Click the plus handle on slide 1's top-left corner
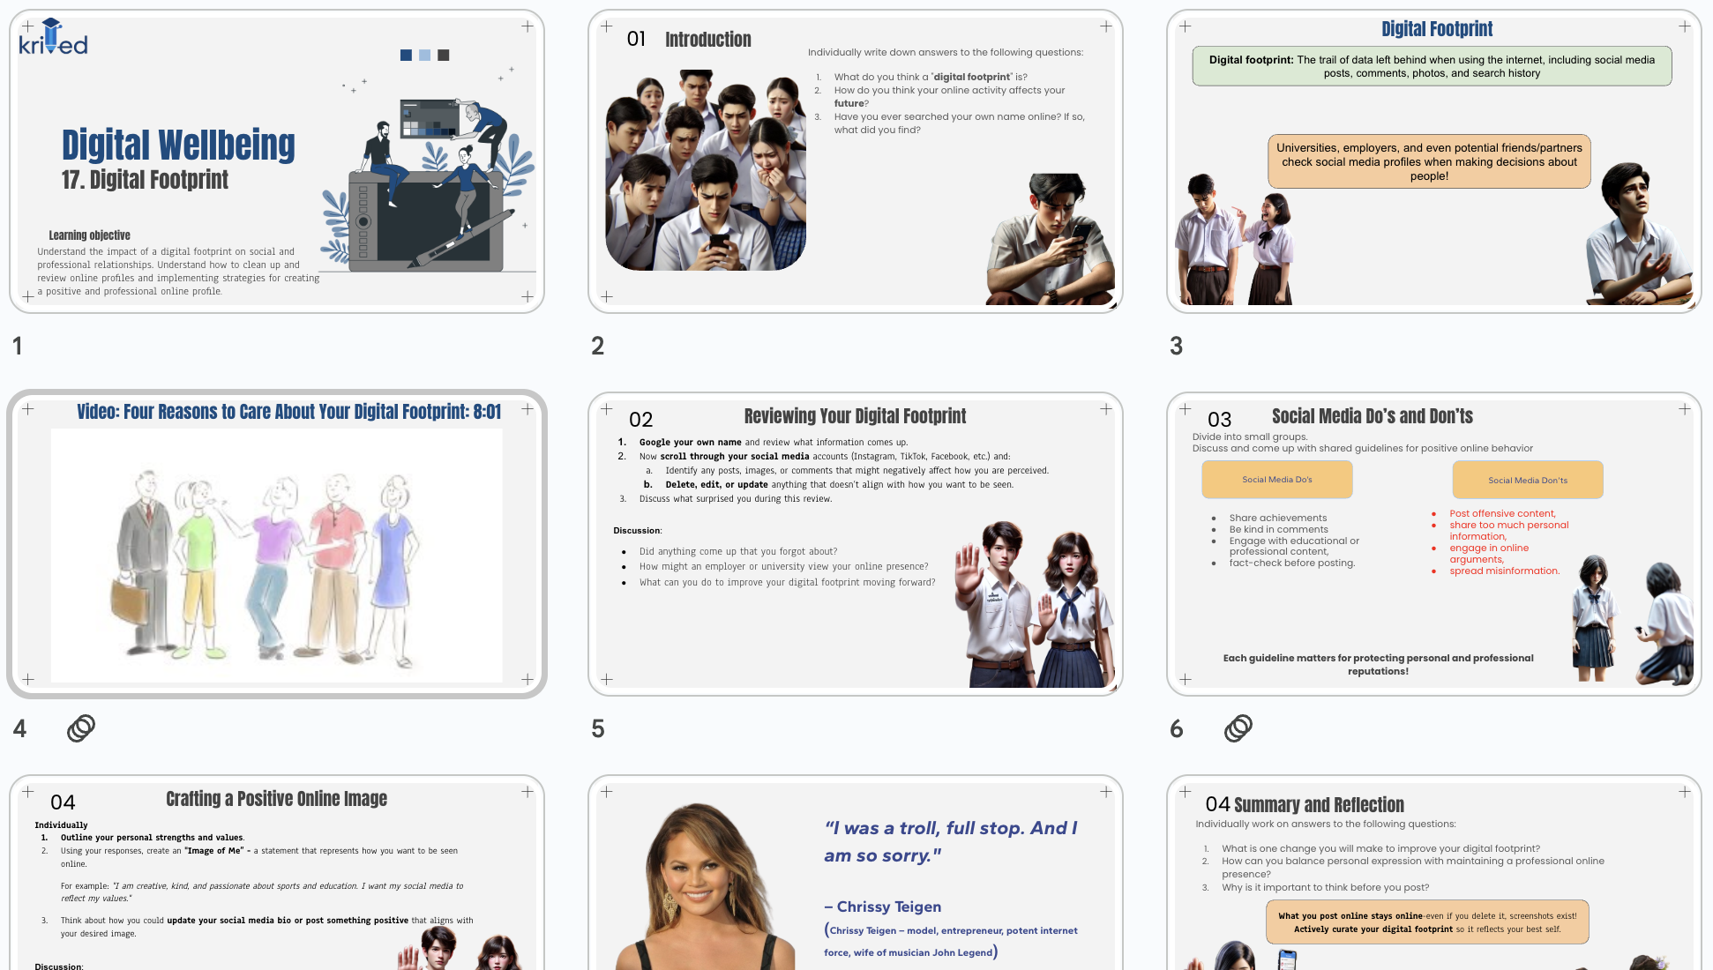Image resolution: width=1713 pixels, height=970 pixels. (x=29, y=26)
